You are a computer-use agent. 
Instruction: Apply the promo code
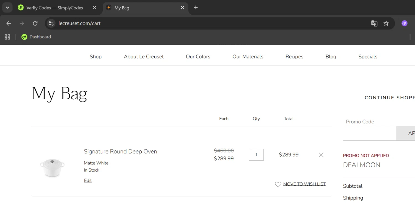[406, 133]
